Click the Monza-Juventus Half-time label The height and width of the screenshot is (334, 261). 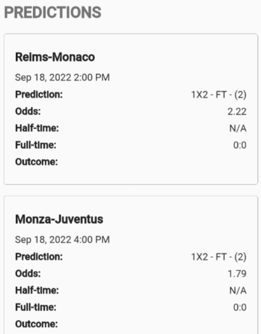pyautogui.click(x=37, y=290)
